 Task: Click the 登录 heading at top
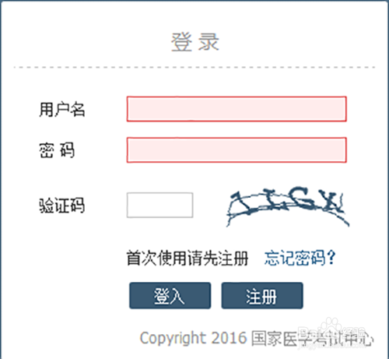coord(195,42)
